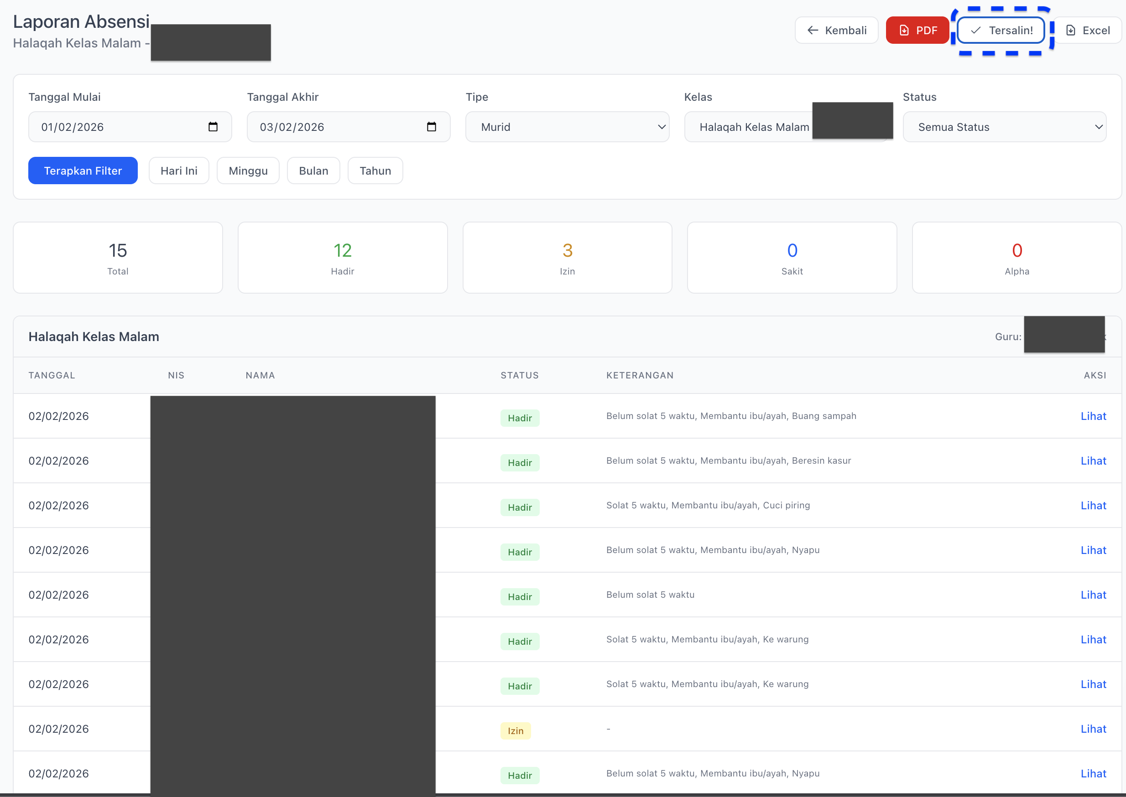
Task: Click the PDF file download icon
Action: [904, 31]
